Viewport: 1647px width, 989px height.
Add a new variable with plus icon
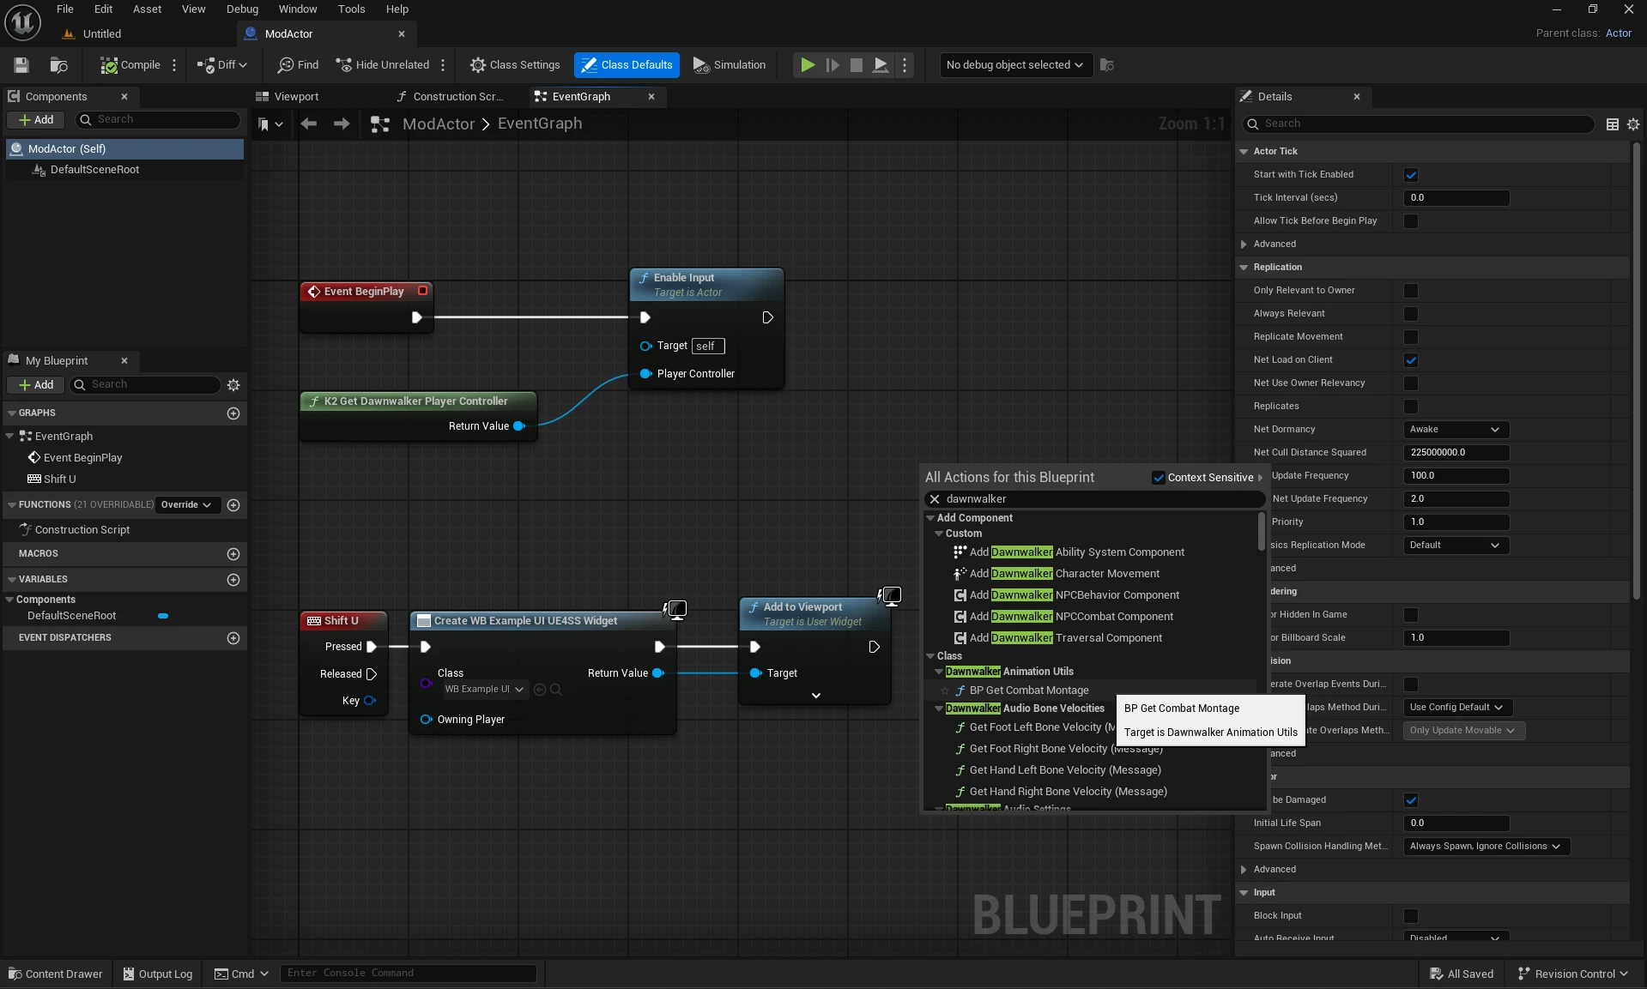point(233,580)
